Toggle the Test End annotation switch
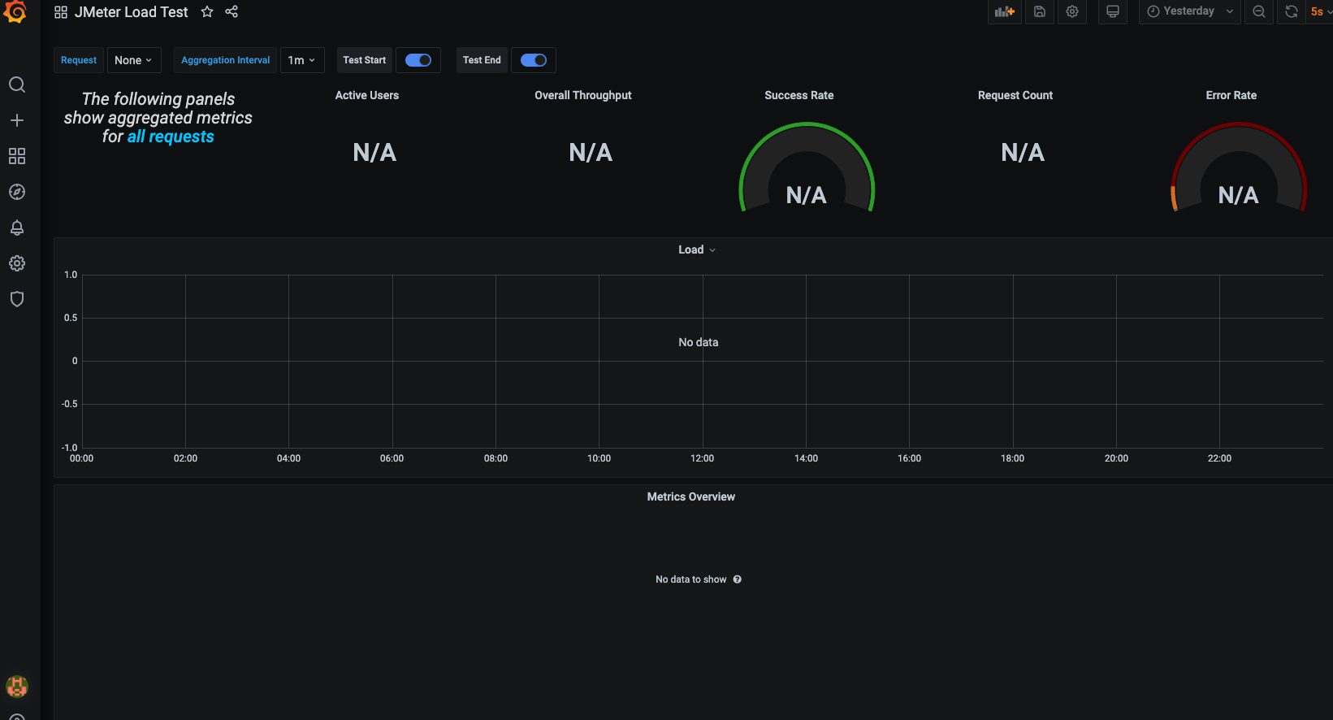Image resolution: width=1333 pixels, height=720 pixels. tap(534, 60)
